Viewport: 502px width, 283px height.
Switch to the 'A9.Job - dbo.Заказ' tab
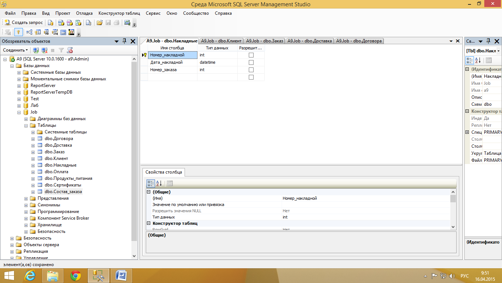[x=265, y=41]
